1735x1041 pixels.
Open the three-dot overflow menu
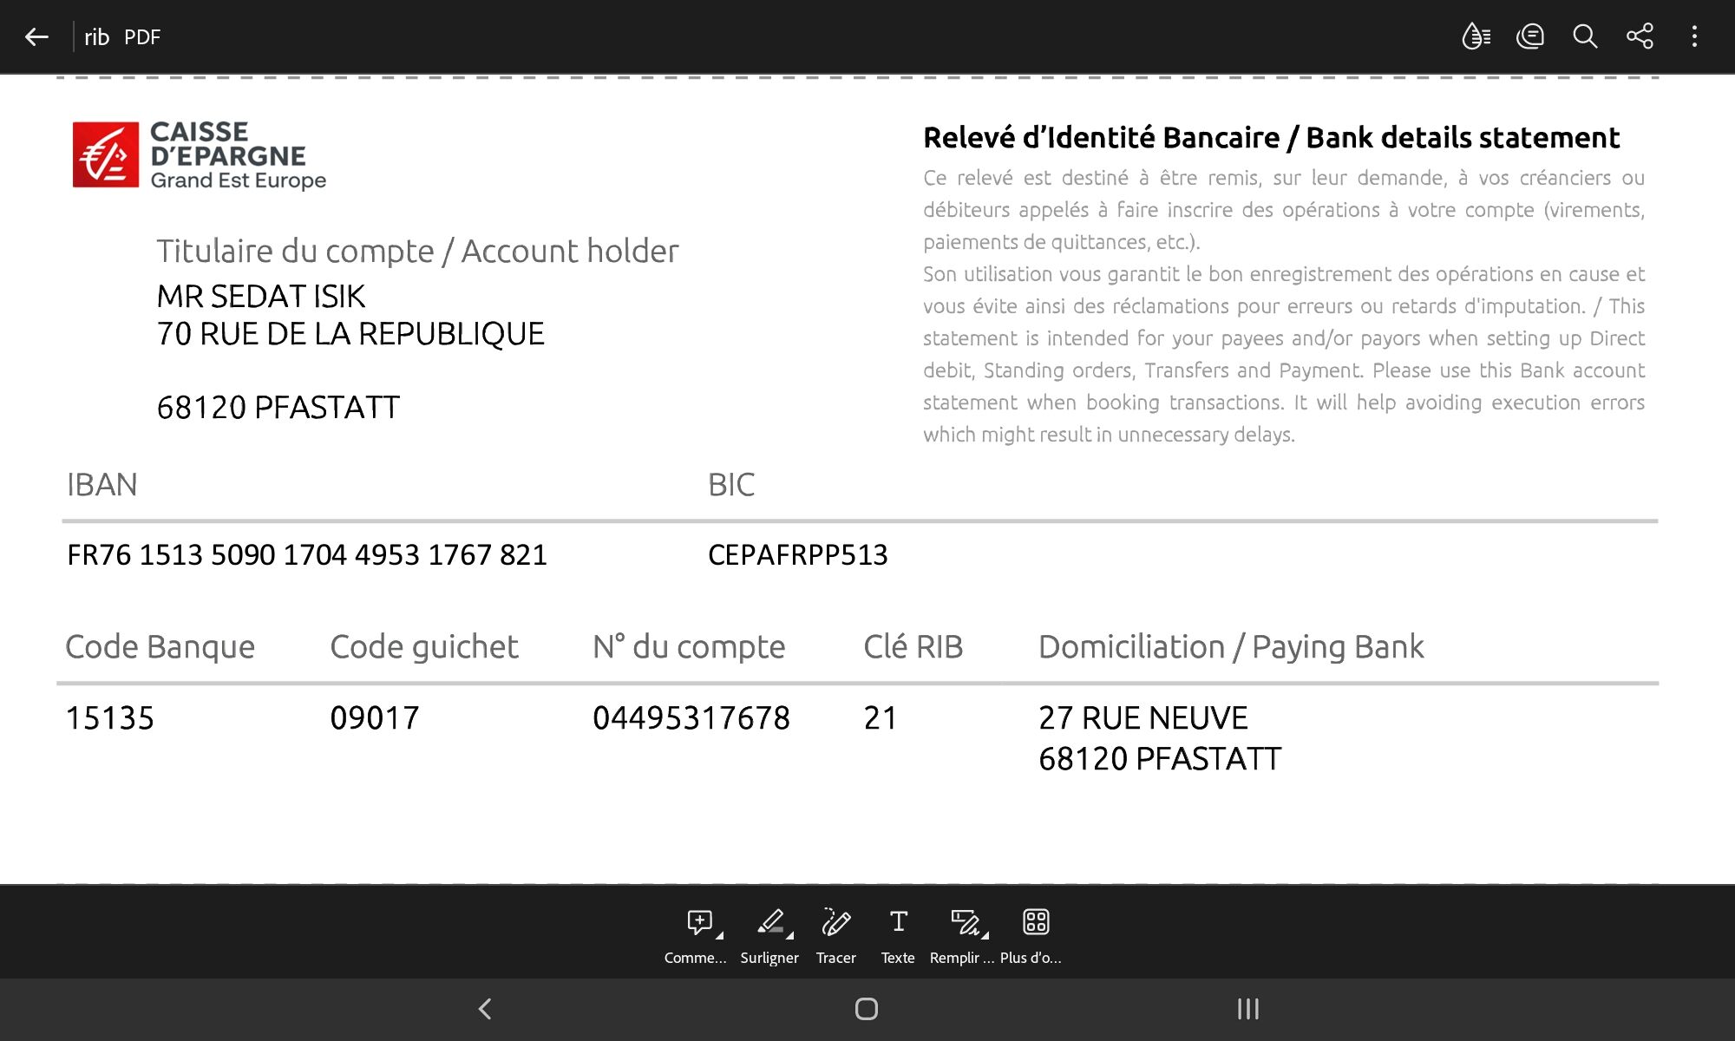click(x=1694, y=36)
